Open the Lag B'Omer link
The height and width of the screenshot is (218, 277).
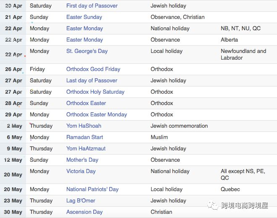[x=81, y=200]
